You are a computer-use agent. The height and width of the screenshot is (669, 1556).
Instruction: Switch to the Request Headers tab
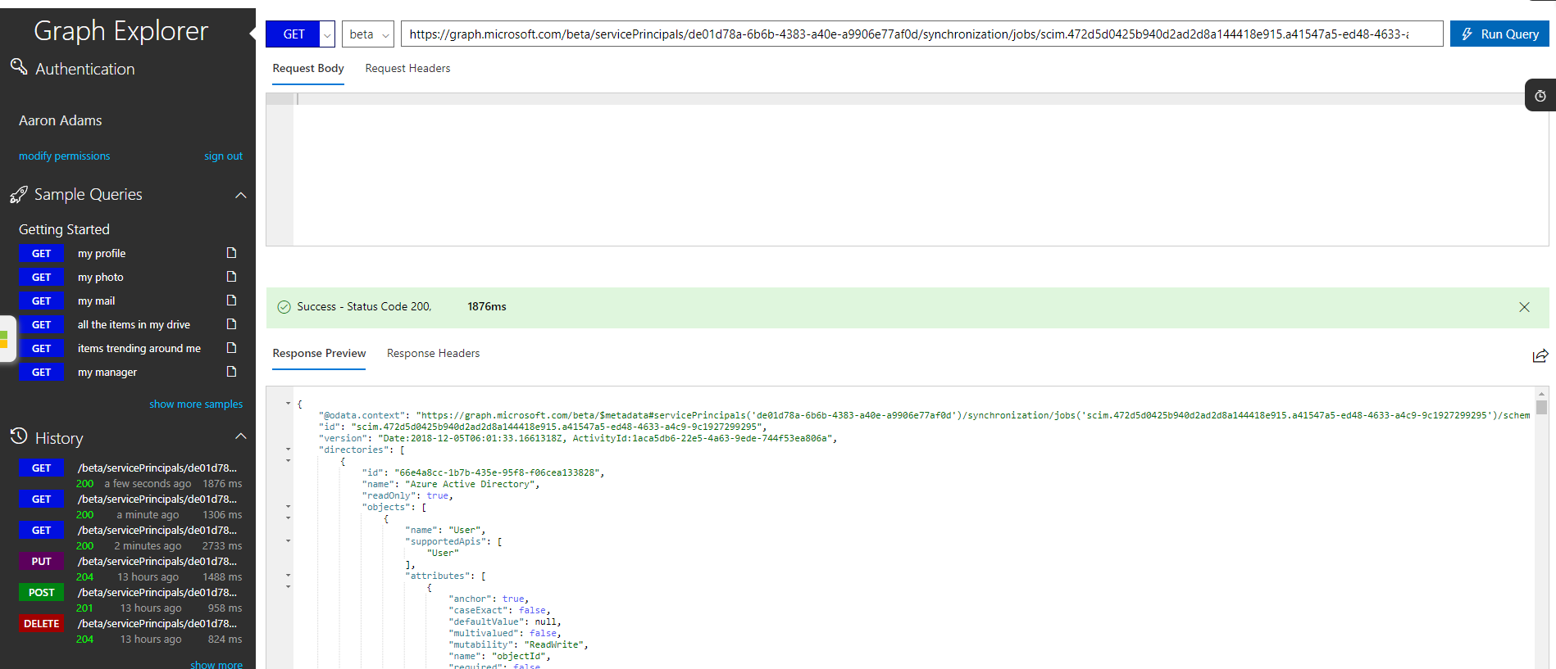pos(407,68)
